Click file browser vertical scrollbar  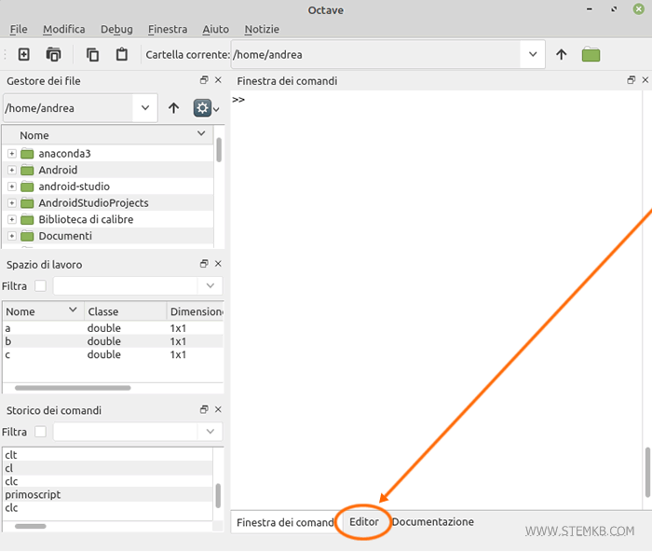(x=219, y=150)
